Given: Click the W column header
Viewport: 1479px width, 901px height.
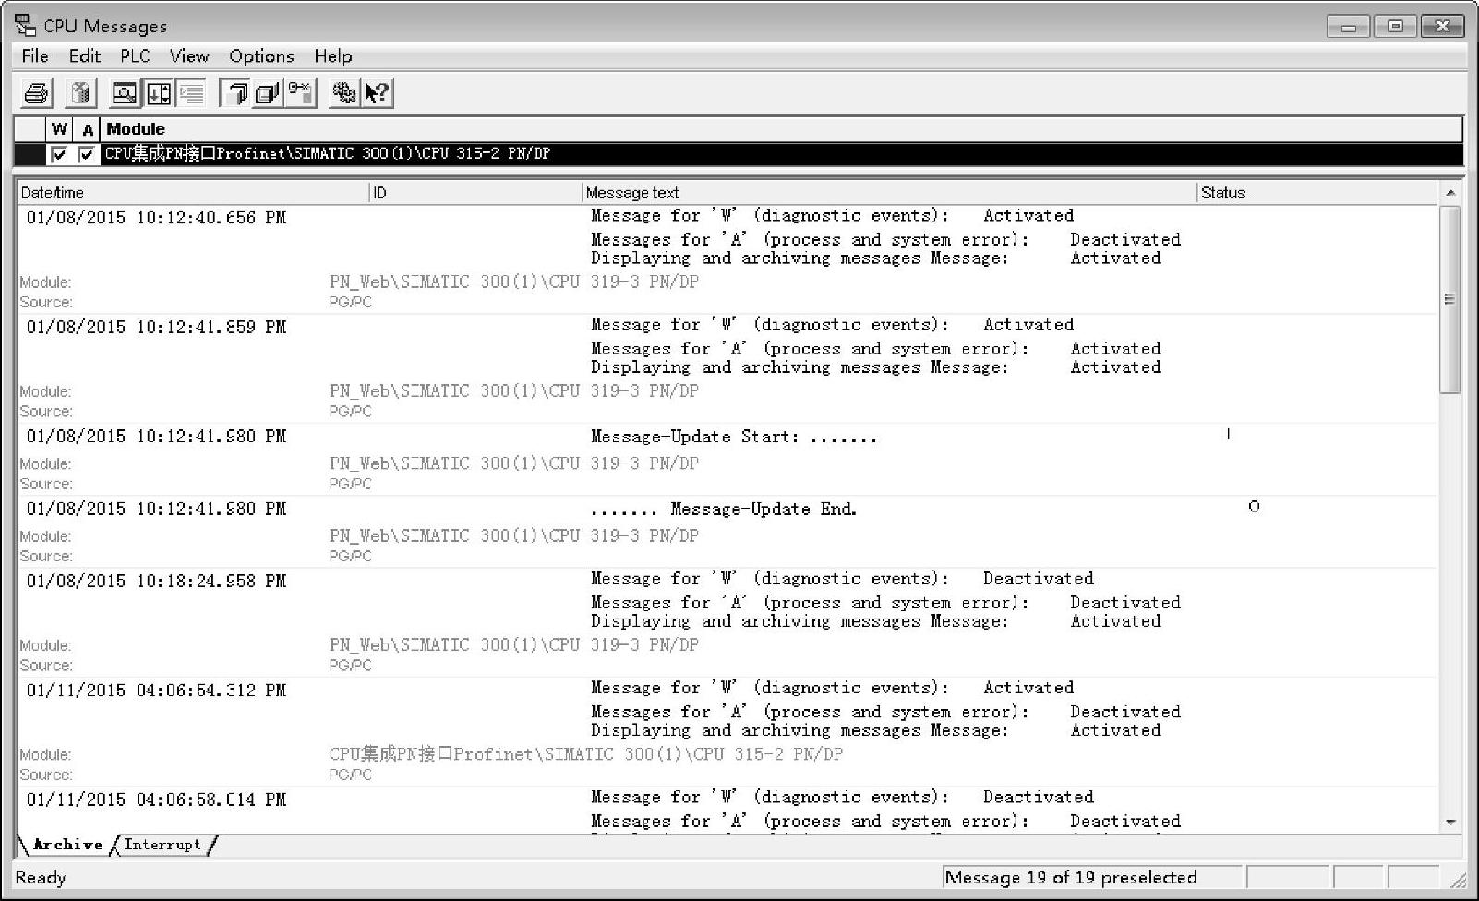Looking at the screenshot, I should tap(59, 129).
